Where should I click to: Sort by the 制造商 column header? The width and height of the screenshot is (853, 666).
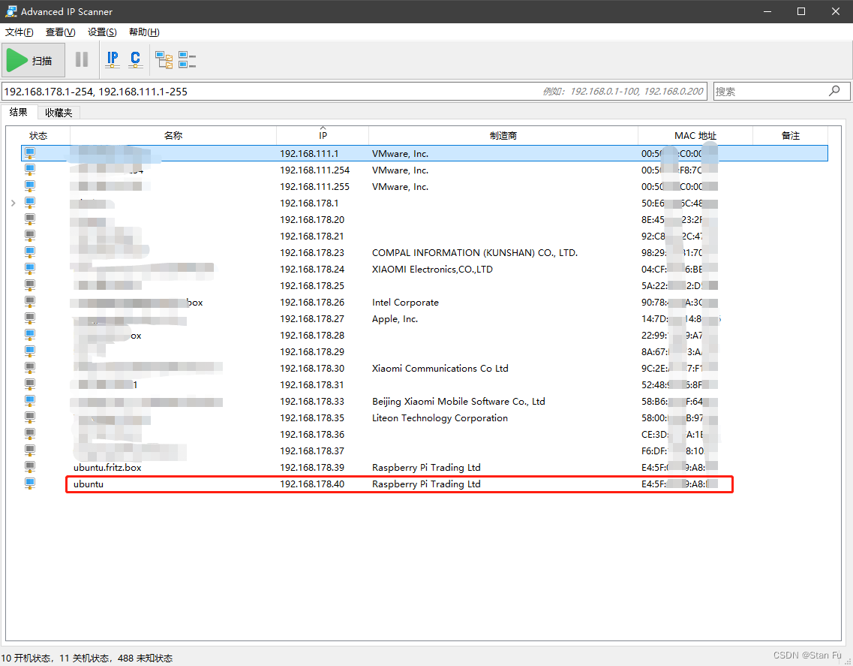coord(503,136)
